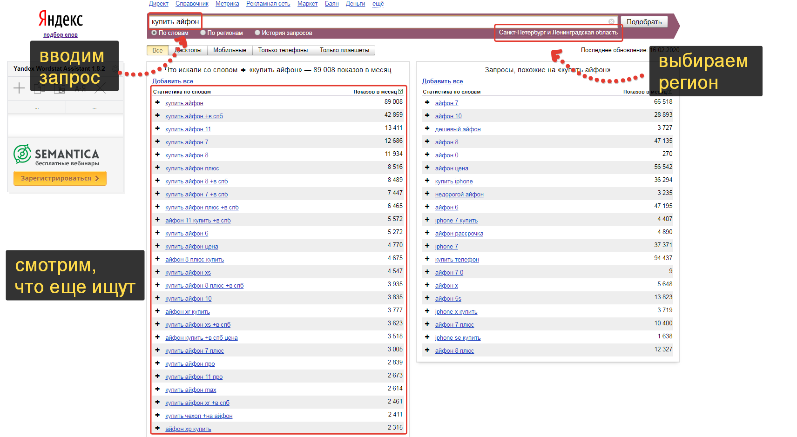Add 'купить айфон max' using plus icon
This screenshot has height=437, width=797.
coord(157,389)
